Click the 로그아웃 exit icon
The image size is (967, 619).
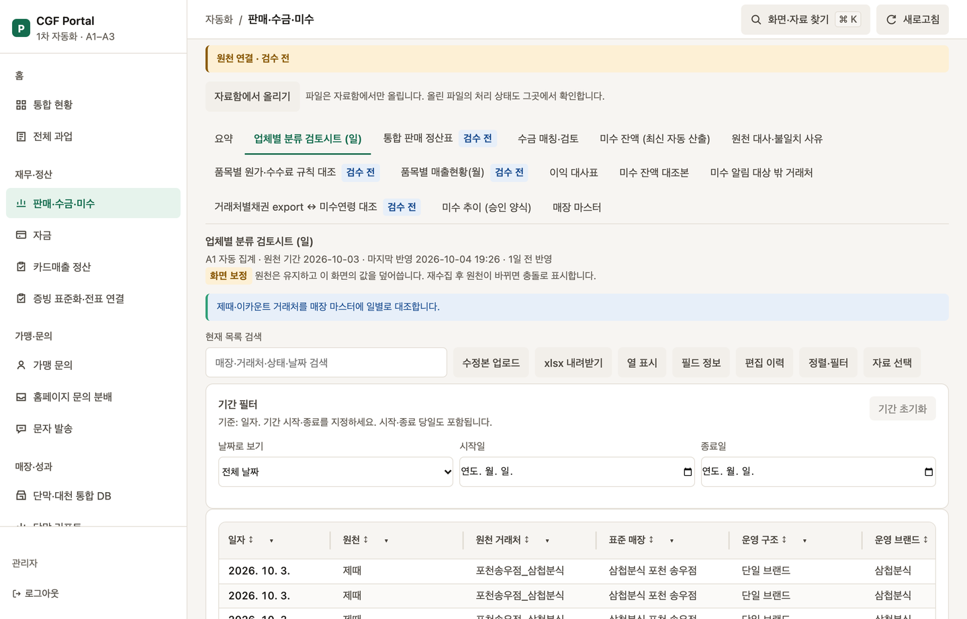[17, 593]
